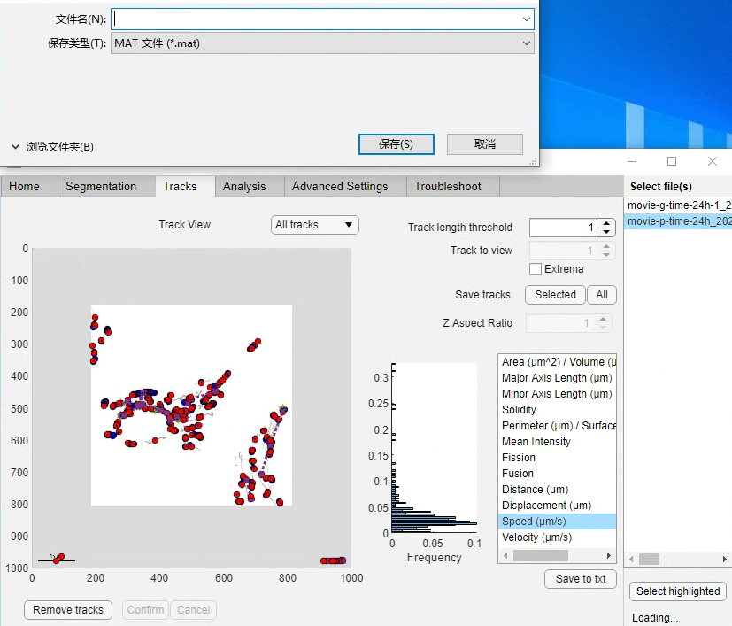732x626 pixels.
Task: Save selected tracks using the Selected button
Action: click(x=554, y=294)
